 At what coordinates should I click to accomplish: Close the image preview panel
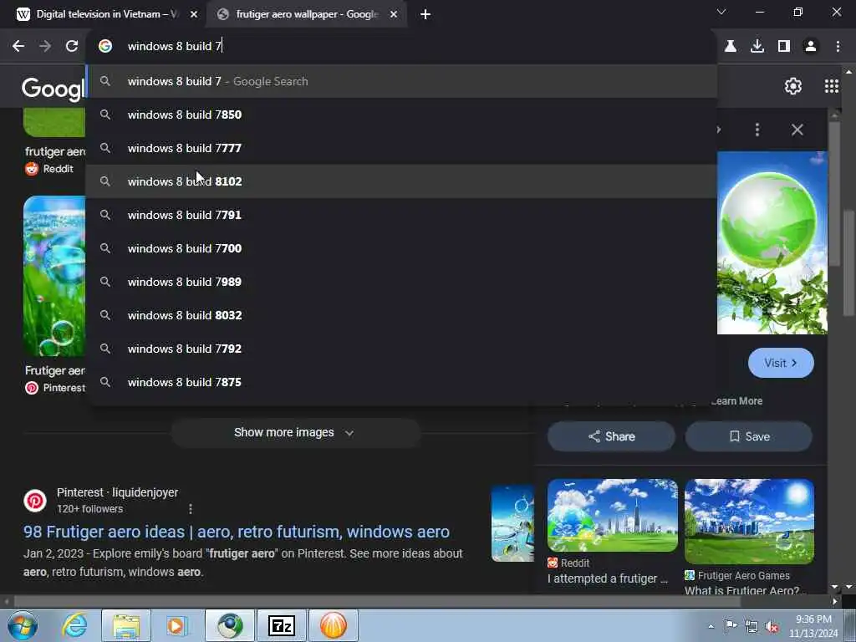(x=797, y=130)
